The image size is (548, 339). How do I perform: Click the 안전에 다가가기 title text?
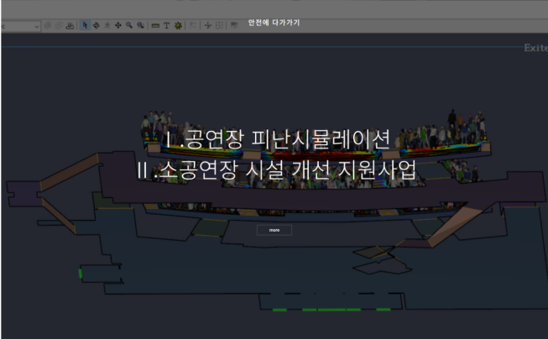(274, 23)
